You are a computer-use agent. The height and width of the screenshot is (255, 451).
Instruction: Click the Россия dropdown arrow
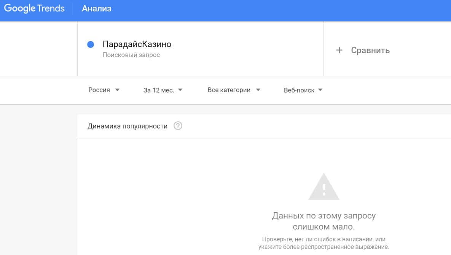coord(117,90)
